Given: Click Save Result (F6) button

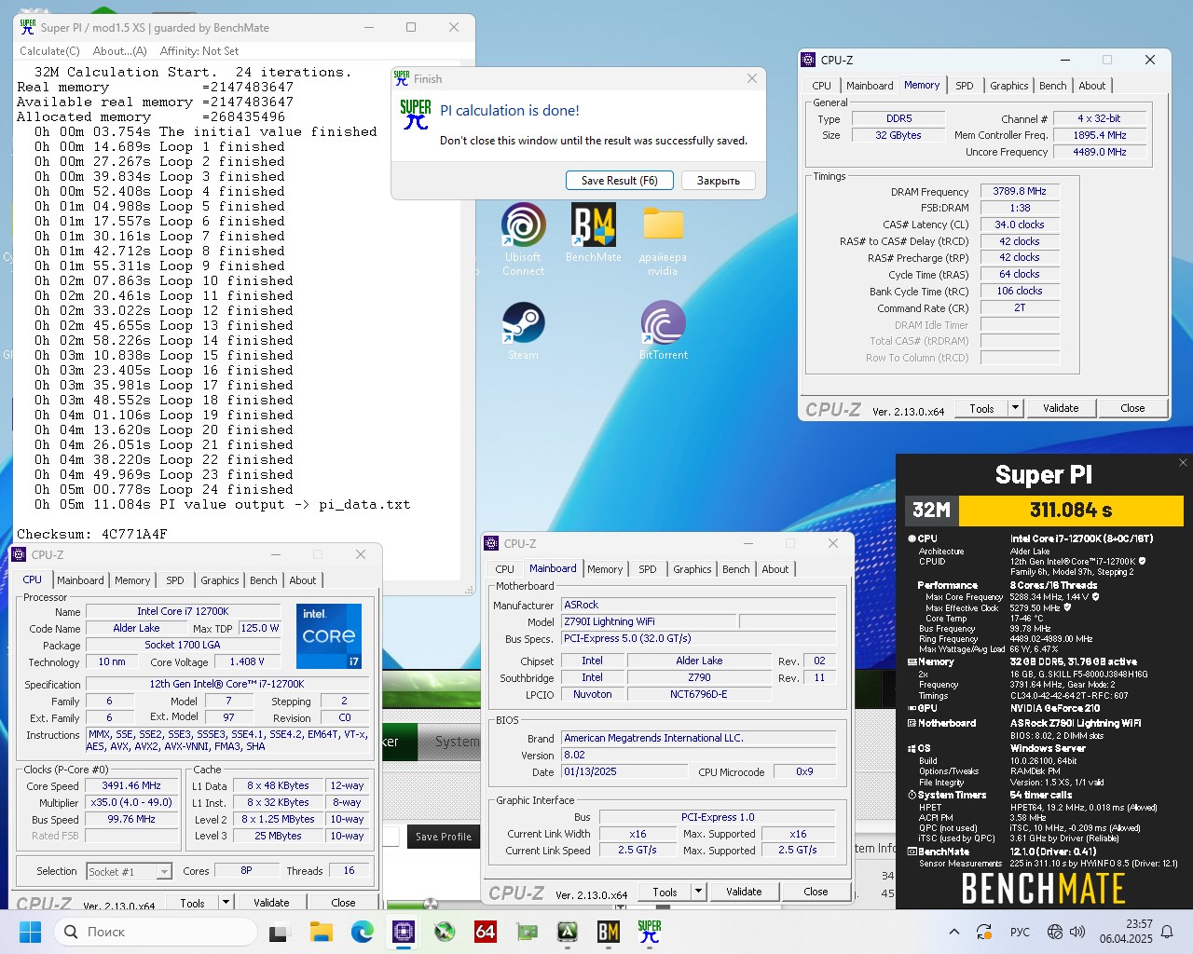Looking at the screenshot, I should coord(620,181).
